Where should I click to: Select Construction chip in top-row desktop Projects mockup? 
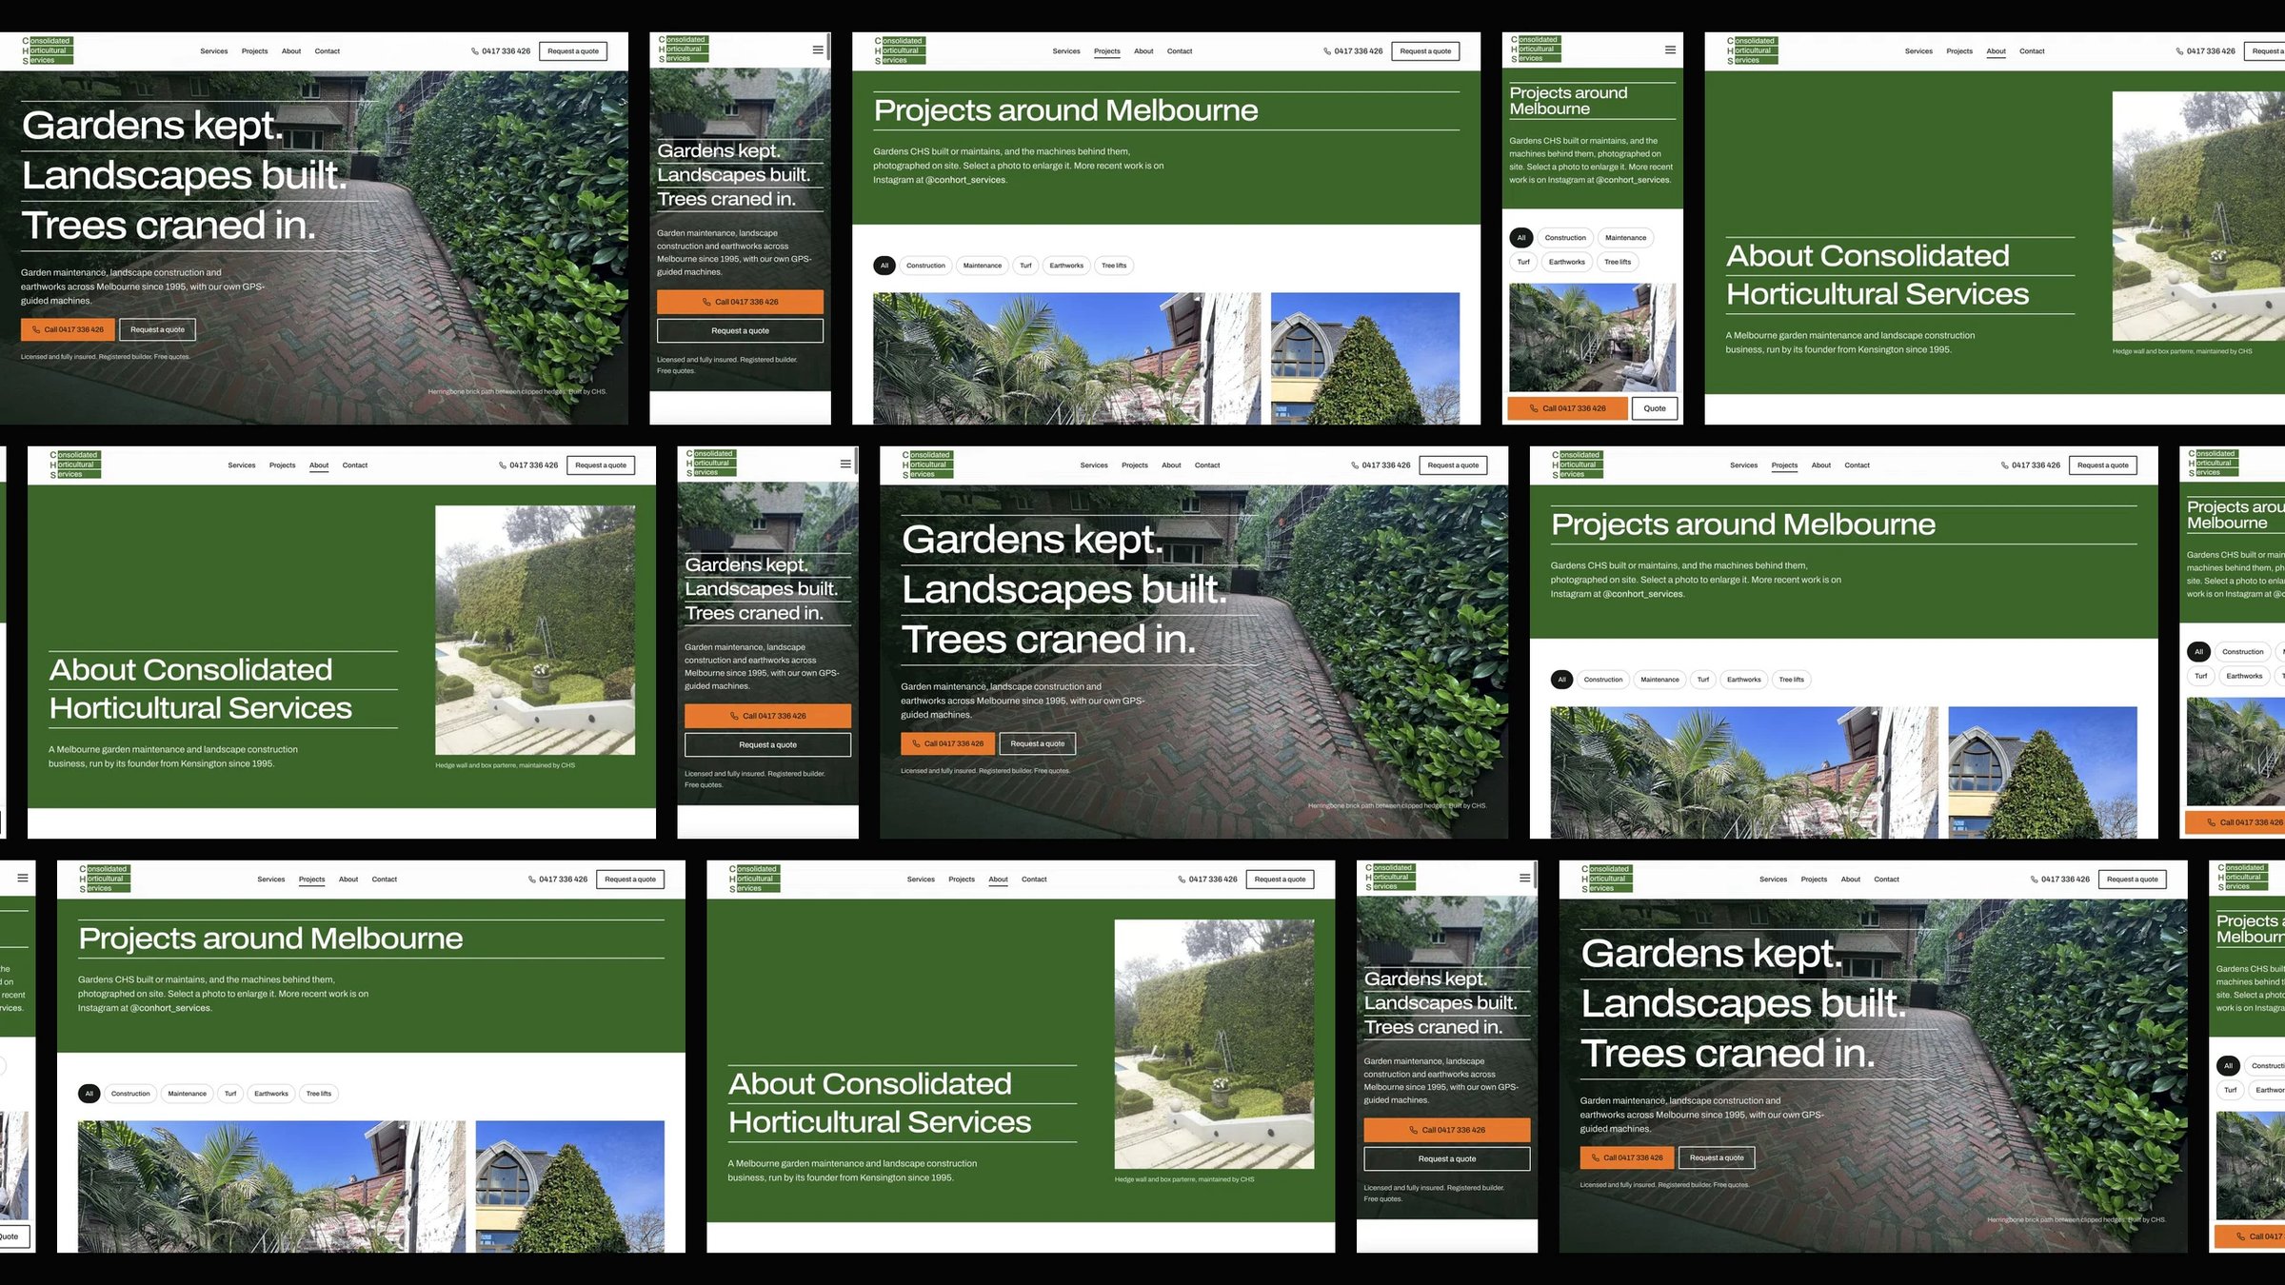pos(925,266)
